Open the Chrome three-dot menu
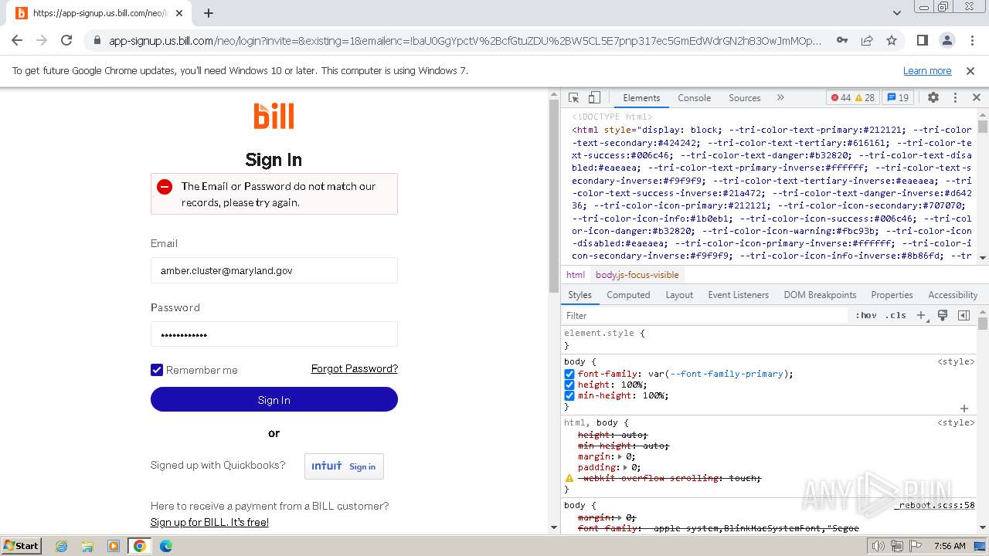The height and width of the screenshot is (556, 989). point(971,40)
